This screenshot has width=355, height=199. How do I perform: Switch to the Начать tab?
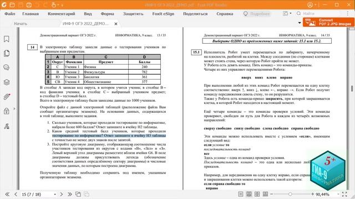coord(21,23)
